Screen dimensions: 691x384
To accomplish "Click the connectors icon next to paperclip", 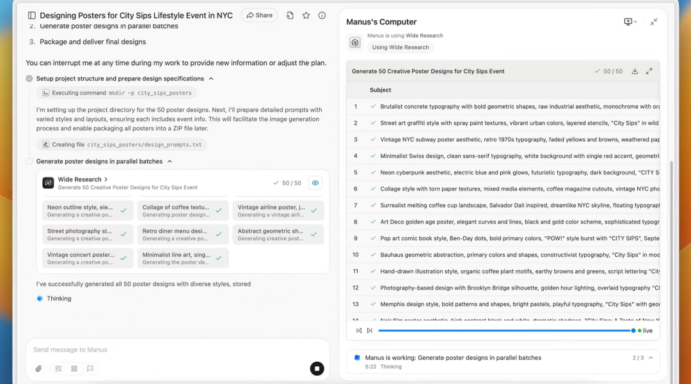I will pyautogui.click(x=58, y=369).
